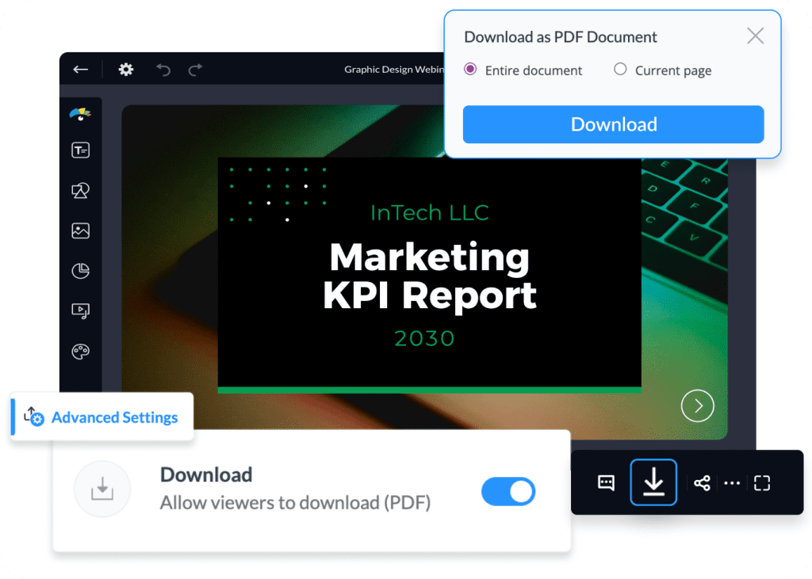Open Advanced Settings

pos(101,417)
